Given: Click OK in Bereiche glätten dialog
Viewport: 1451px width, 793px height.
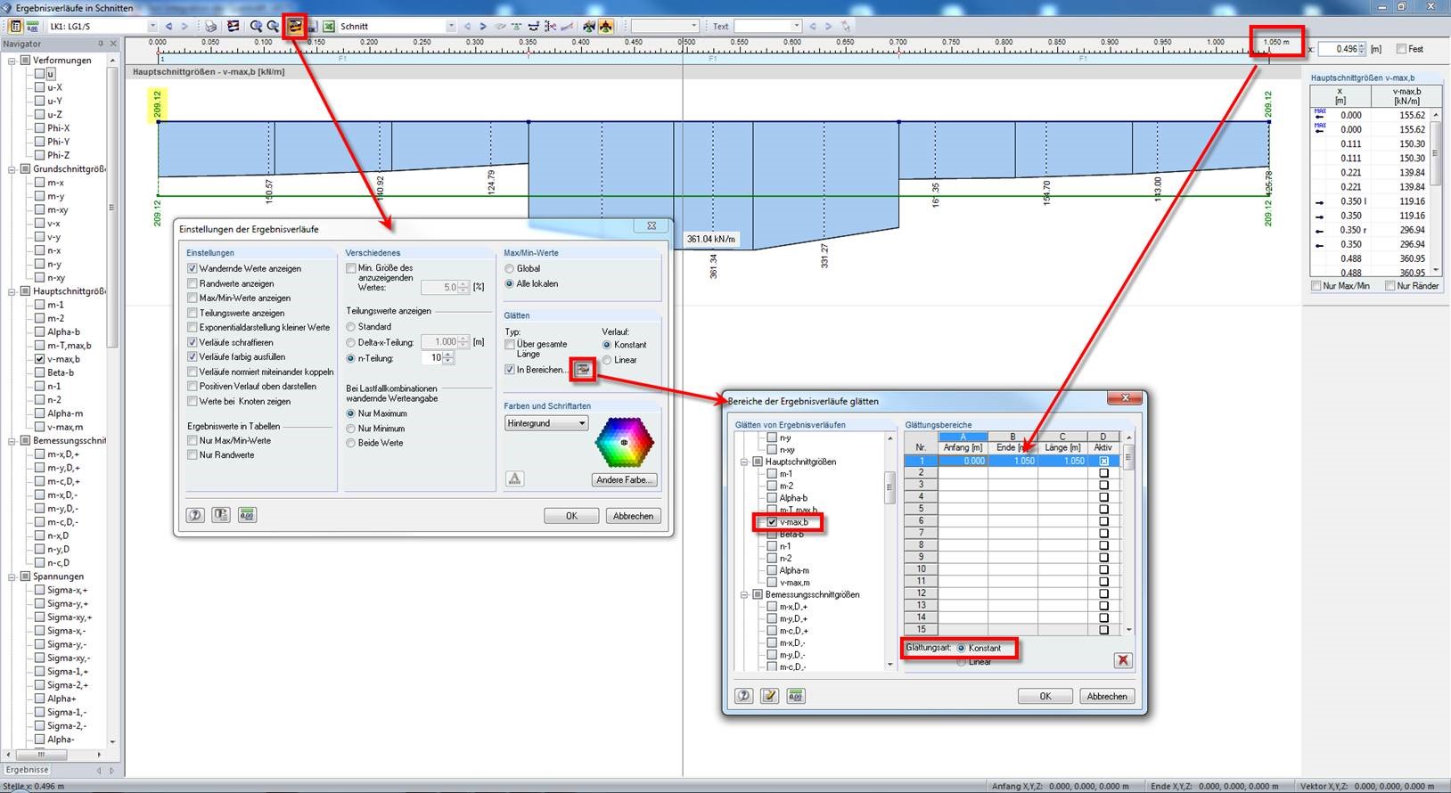Looking at the screenshot, I should point(1045,696).
